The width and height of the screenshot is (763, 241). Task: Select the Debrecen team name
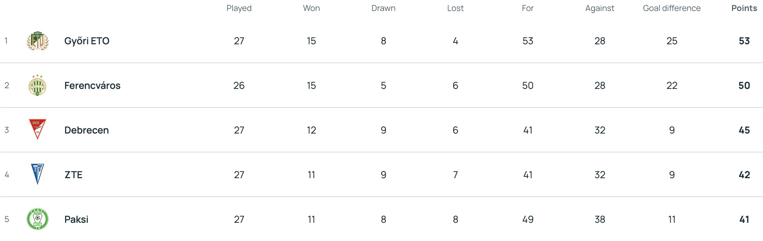click(87, 130)
